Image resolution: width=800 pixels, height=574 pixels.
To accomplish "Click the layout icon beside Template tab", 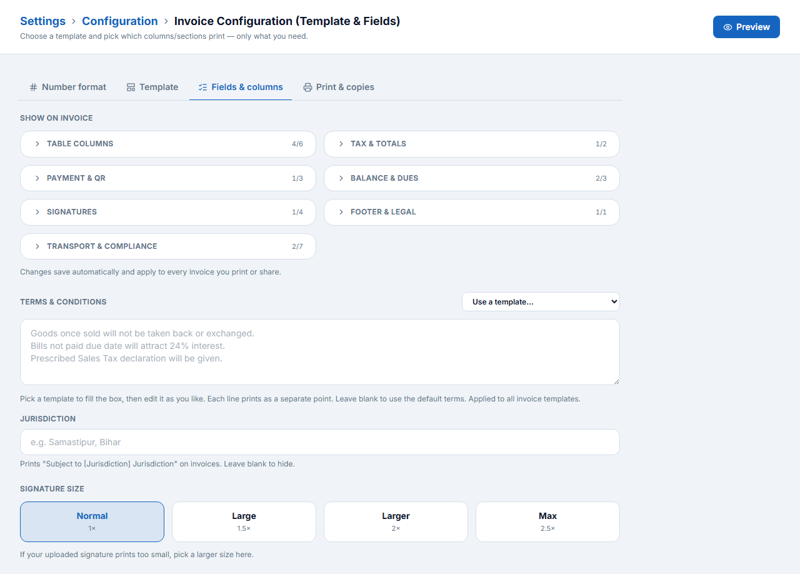I will pos(131,87).
